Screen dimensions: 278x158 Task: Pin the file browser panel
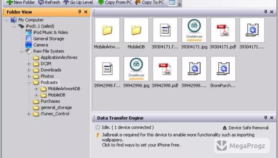pyautogui.click(x=265, y=12)
